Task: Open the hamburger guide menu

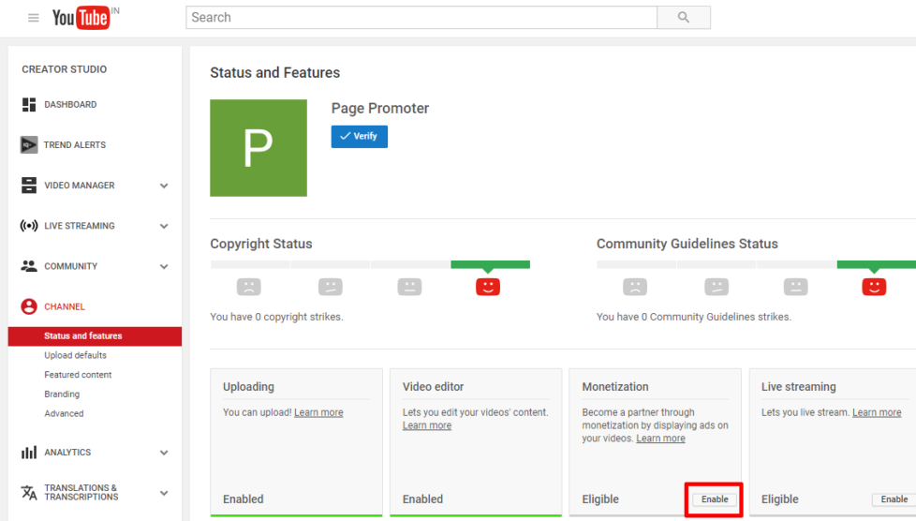Action: tap(34, 18)
